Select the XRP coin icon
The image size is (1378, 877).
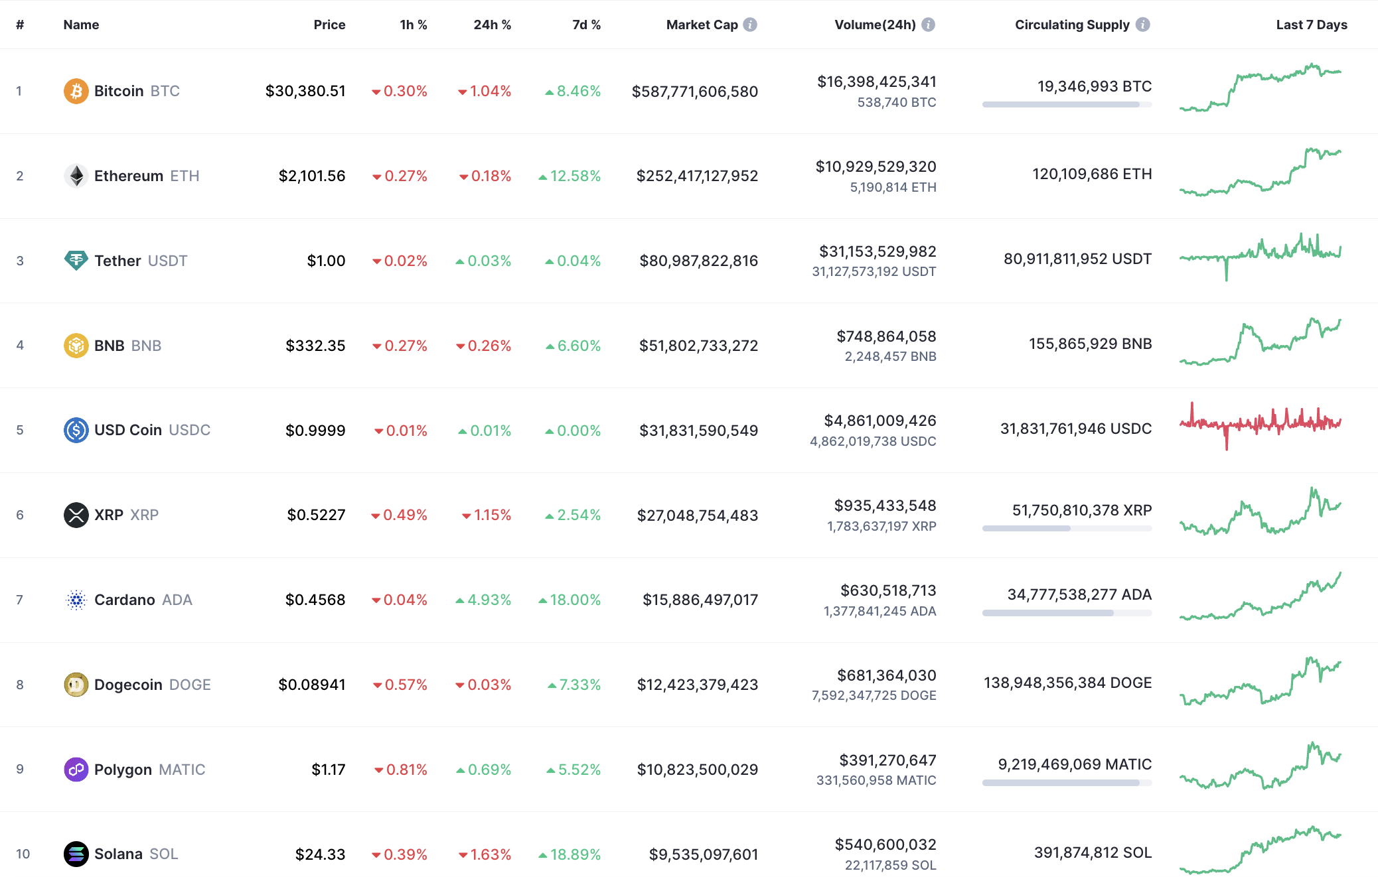pyautogui.click(x=76, y=514)
